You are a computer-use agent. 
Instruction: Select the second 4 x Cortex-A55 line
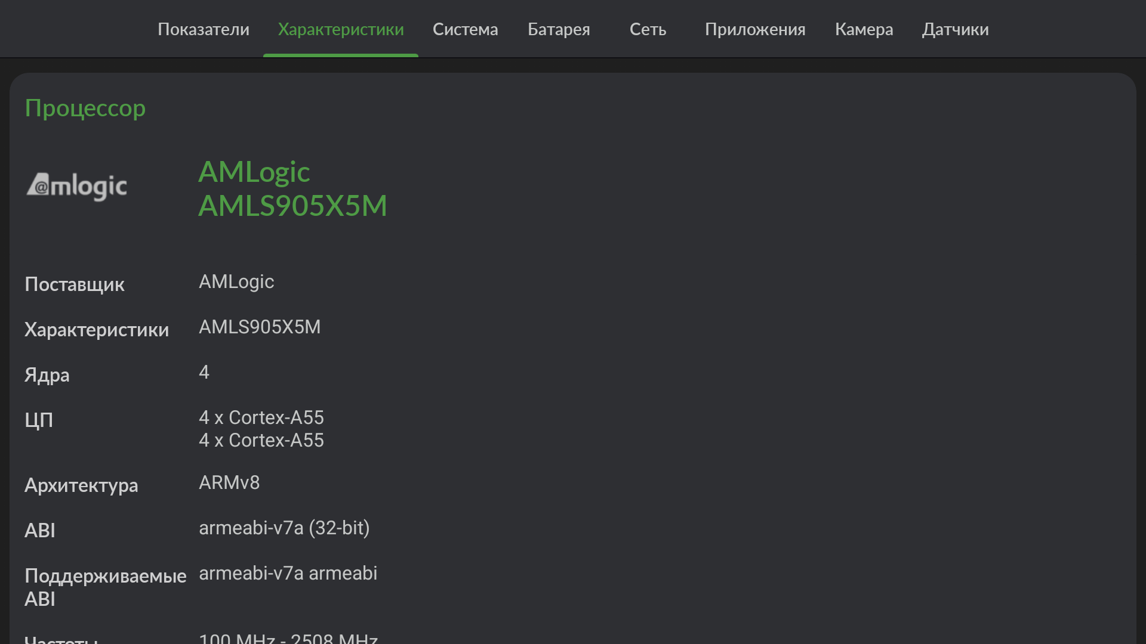[261, 440]
